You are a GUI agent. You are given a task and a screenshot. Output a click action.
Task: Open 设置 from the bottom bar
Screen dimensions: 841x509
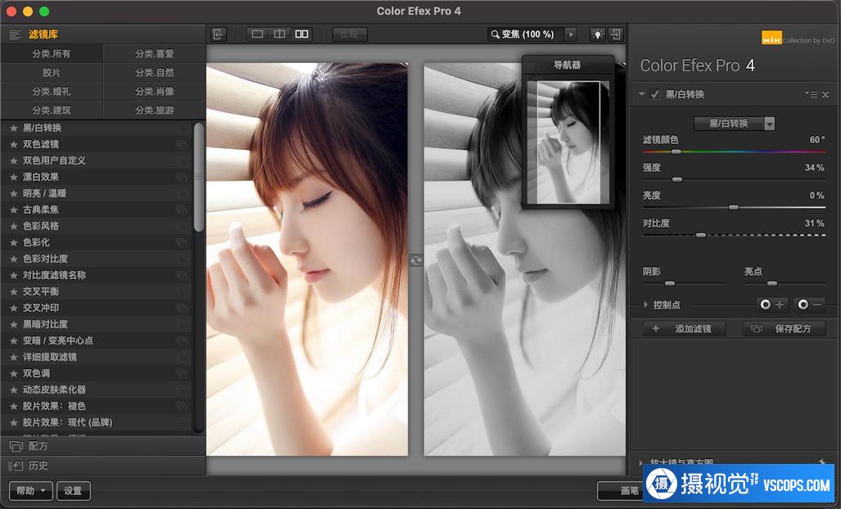(x=73, y=490)
